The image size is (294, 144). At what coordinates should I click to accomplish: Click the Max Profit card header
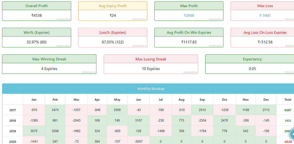[x=189, y=6]
